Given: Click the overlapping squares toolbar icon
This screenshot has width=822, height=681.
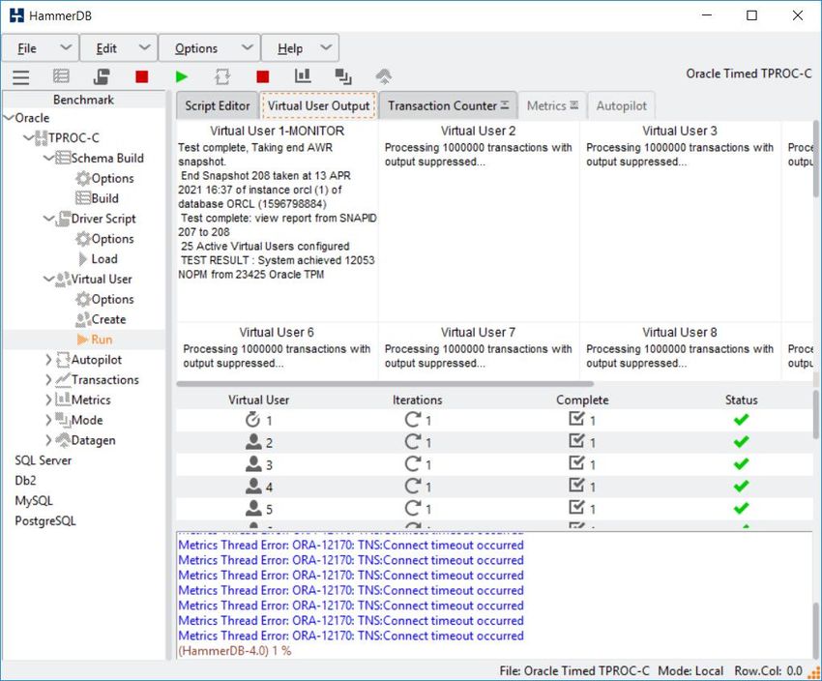Looking at the screenshot, I should (343, 76).
